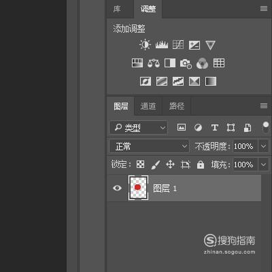
Task: Add a Photo Filter adjustment
Action: click(186, 64)
